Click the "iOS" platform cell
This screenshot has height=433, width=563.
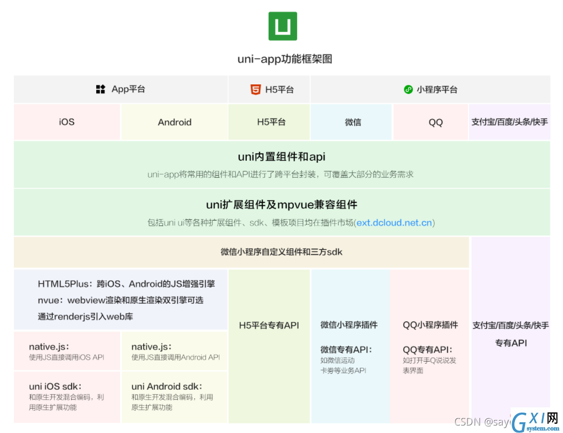67,122
